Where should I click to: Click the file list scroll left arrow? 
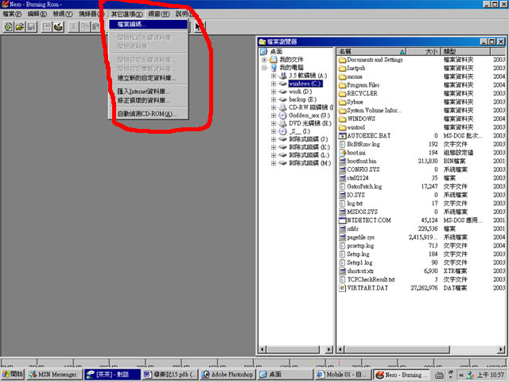pyautogui.click(x=341, y=349)
